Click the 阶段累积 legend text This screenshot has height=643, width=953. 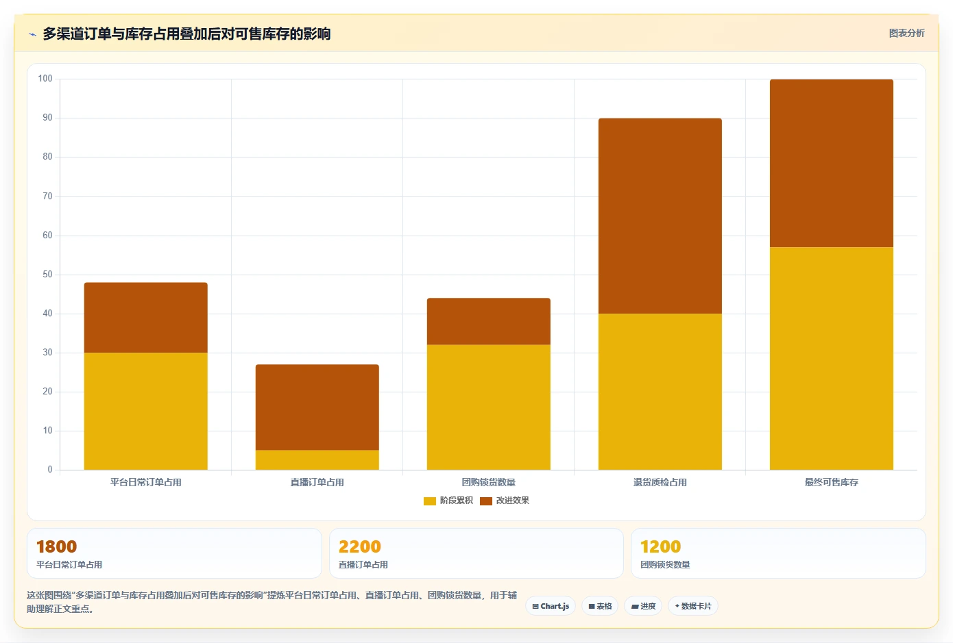(457, 501)
